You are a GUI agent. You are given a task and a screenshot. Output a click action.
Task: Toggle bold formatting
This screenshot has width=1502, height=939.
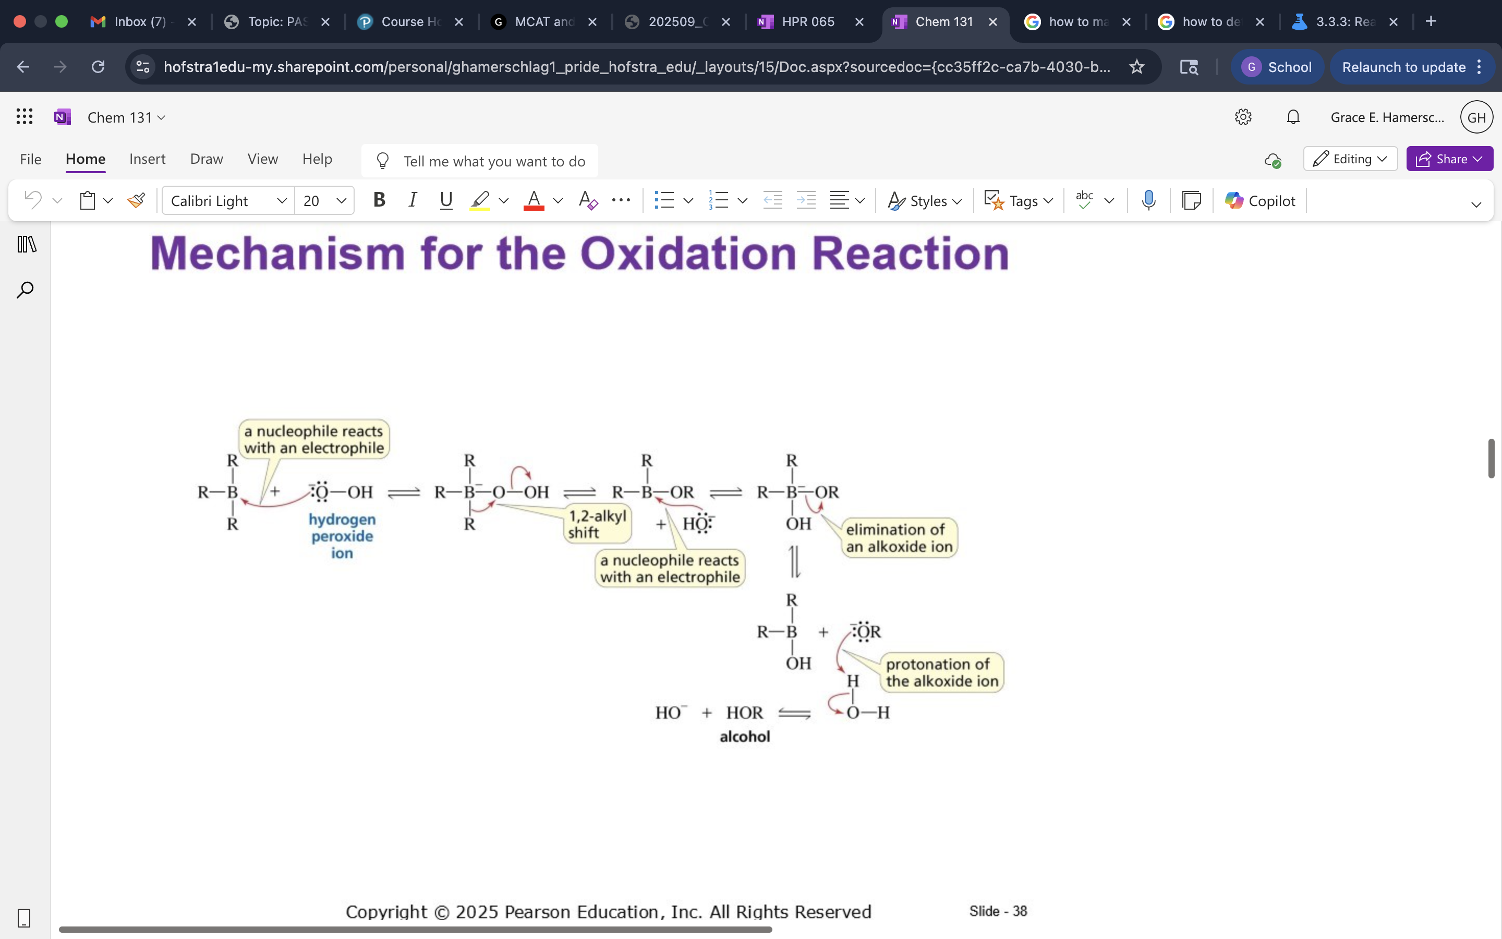point(379,201)
